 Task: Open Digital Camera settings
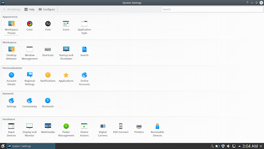(103, 130)
